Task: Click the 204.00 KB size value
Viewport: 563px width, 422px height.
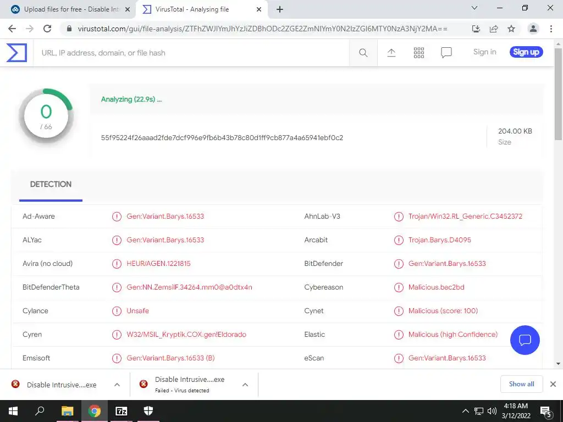Action: 515,131
